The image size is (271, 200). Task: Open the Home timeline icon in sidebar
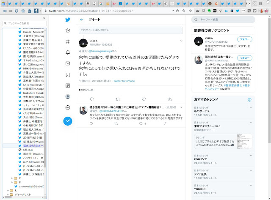68,30
